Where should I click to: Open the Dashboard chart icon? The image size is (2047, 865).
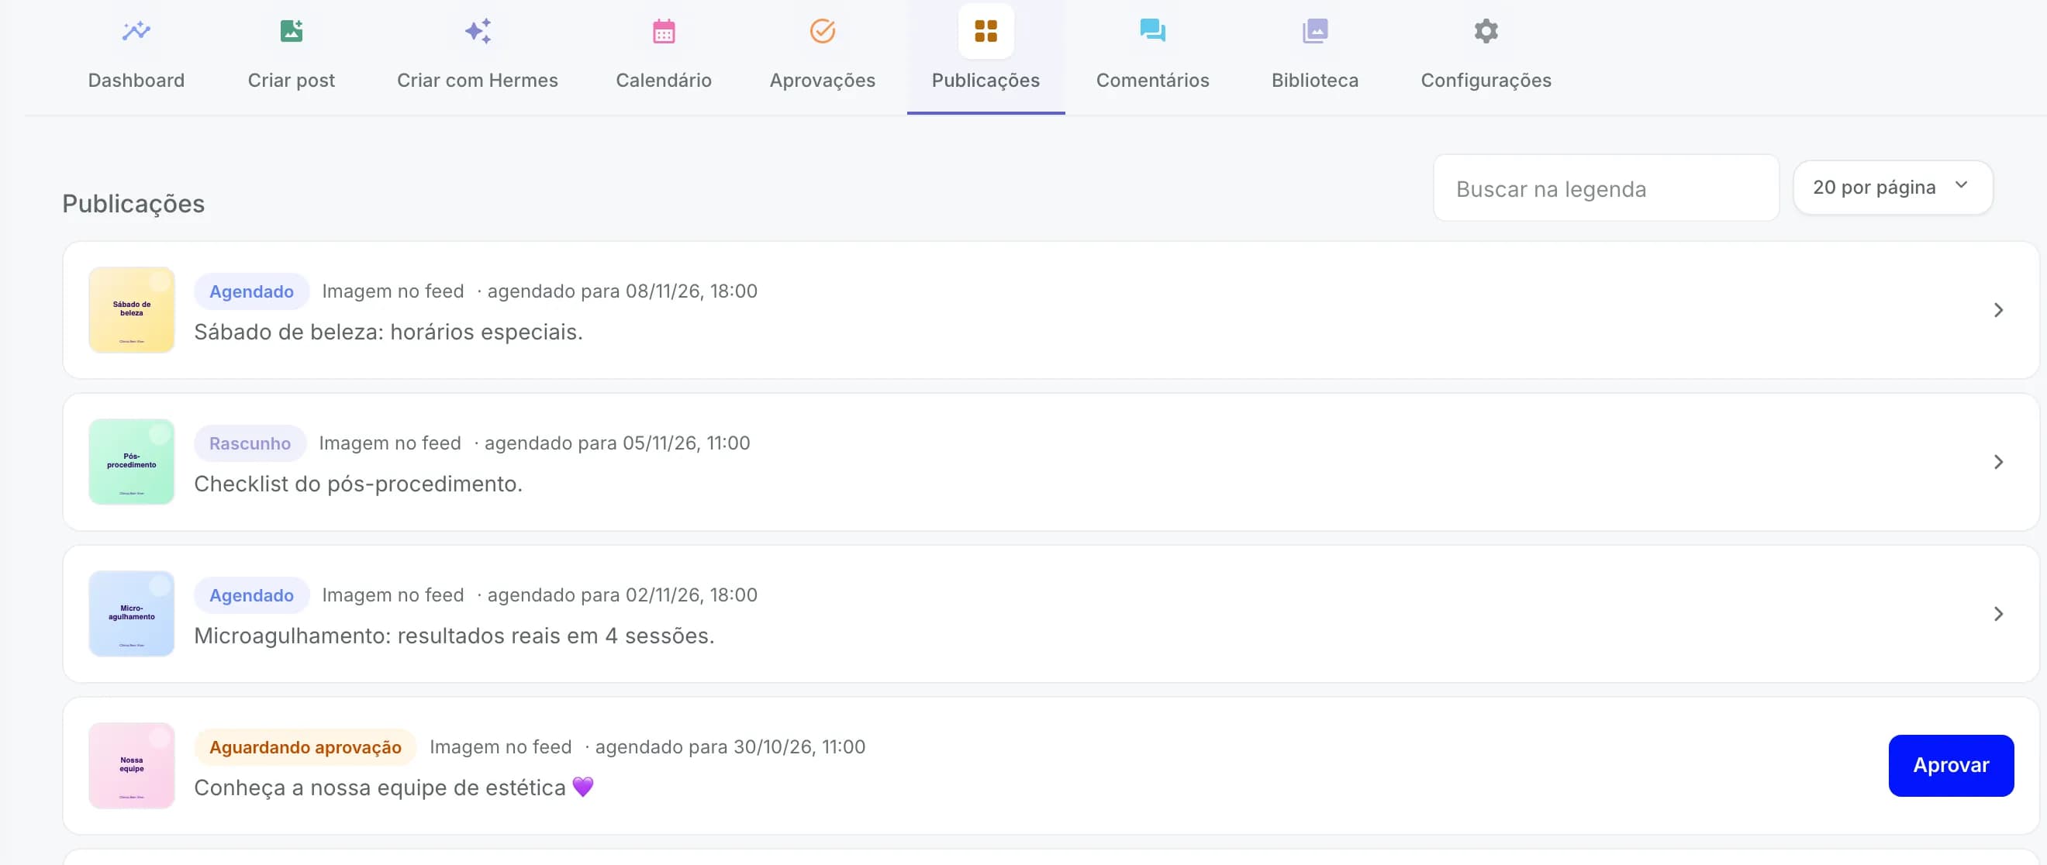tap(136, 31)
